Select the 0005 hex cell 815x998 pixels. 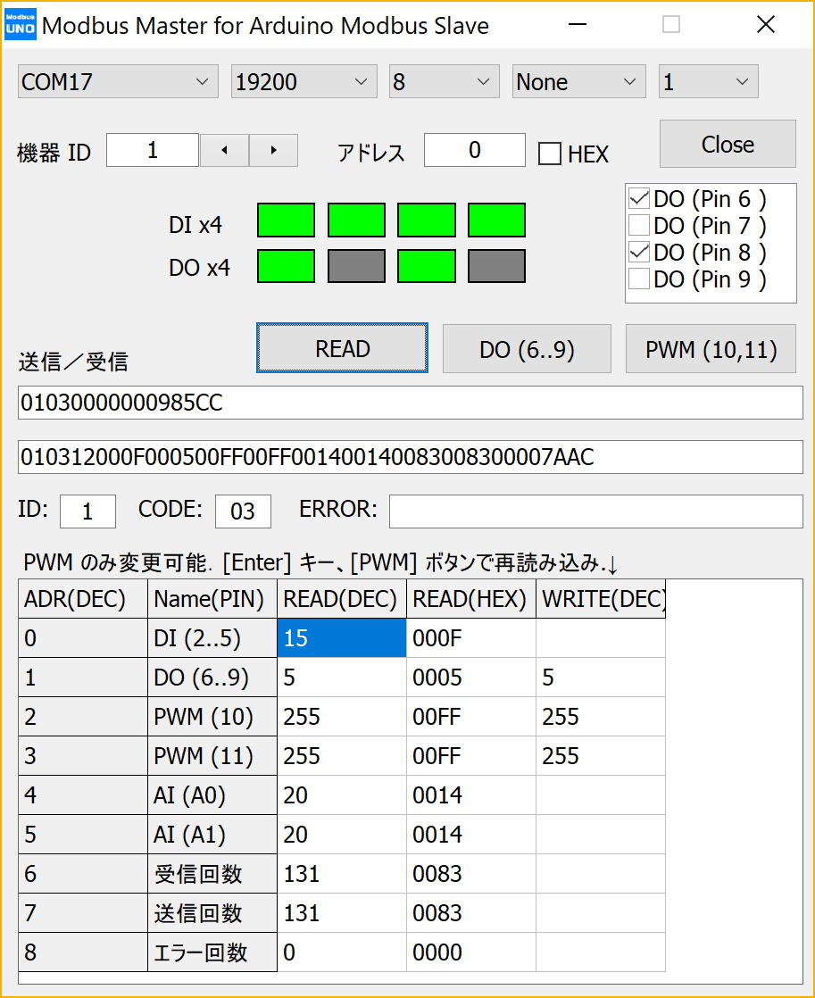coord(471,678)
